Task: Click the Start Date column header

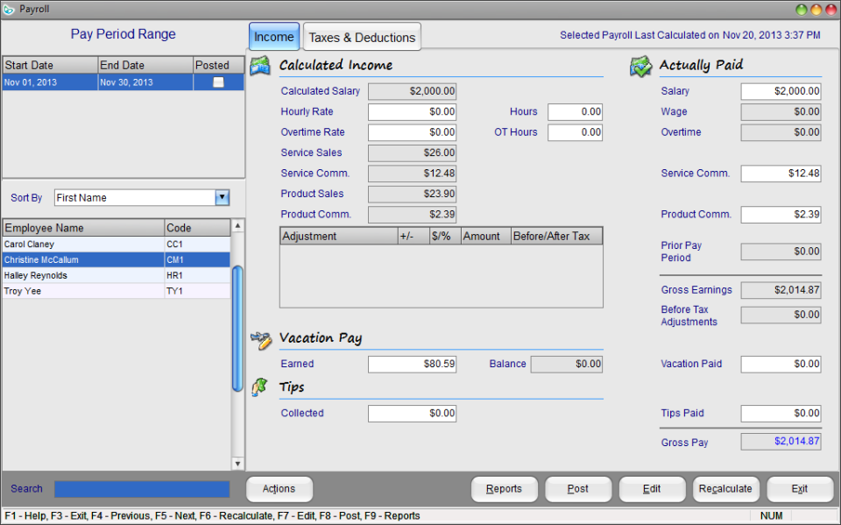Action: 51,65
